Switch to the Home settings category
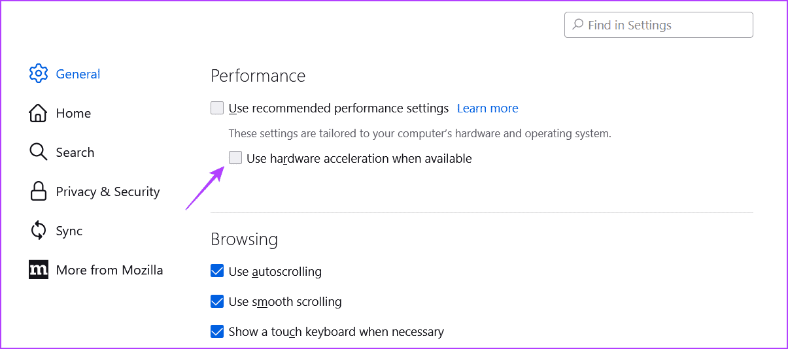 coord(73,113)
